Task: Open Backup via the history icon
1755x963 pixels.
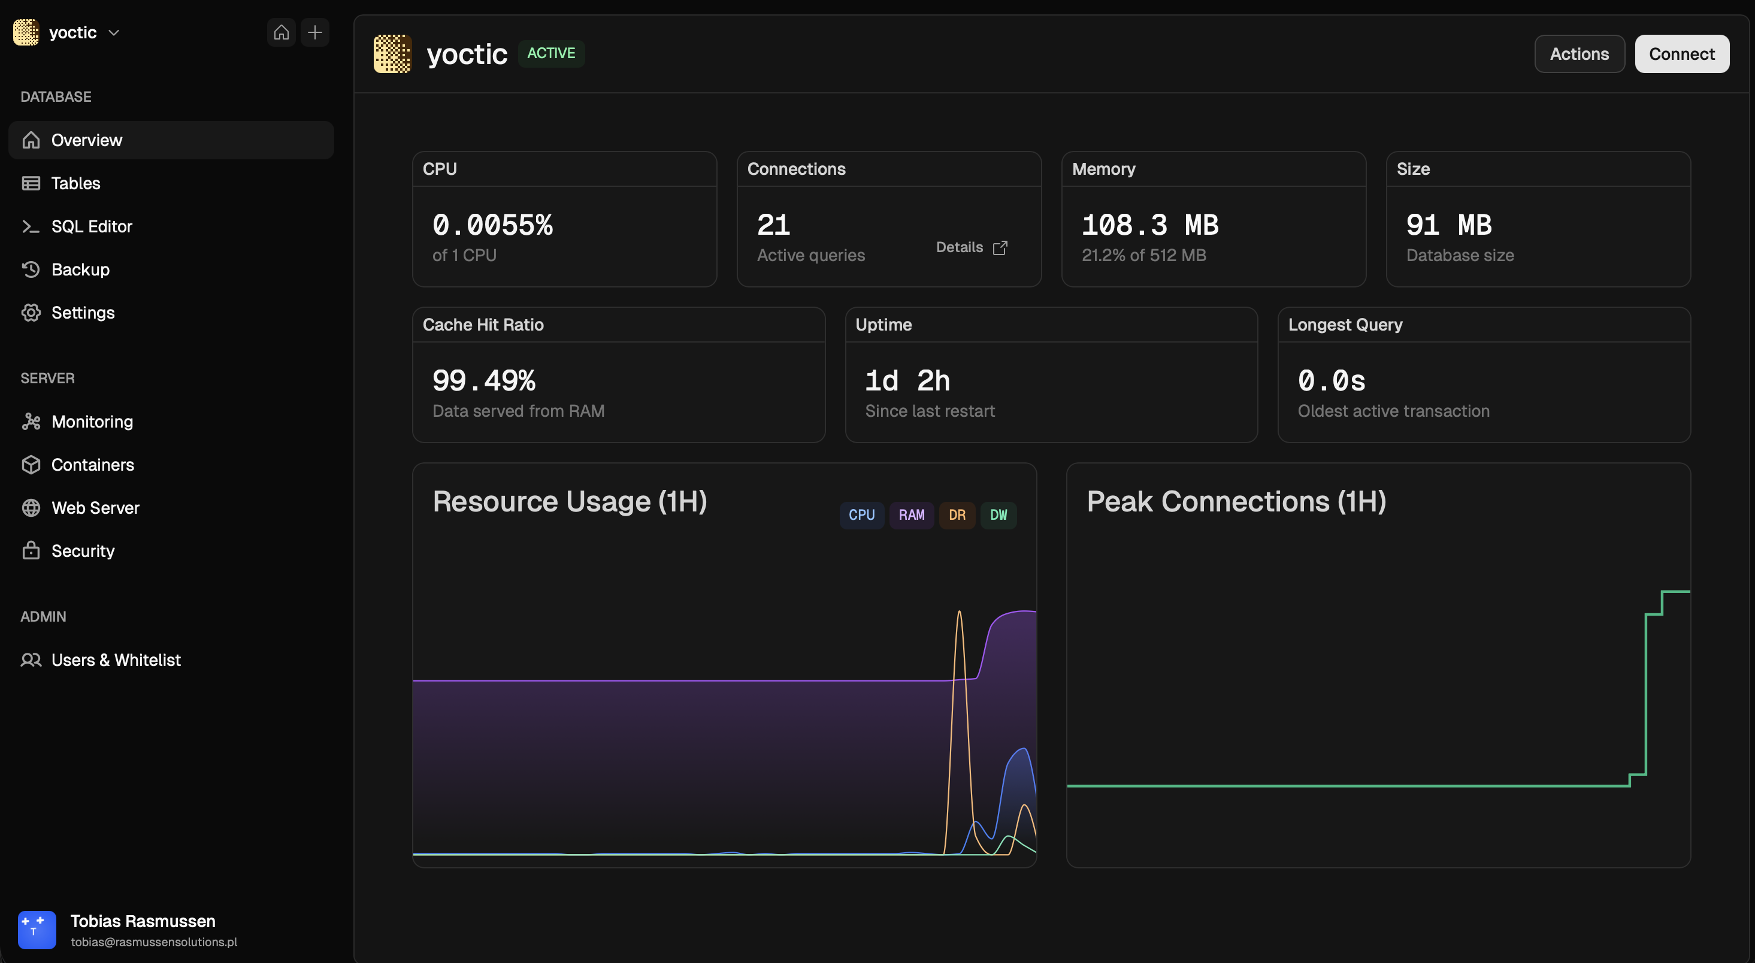Action: (31, 269)
